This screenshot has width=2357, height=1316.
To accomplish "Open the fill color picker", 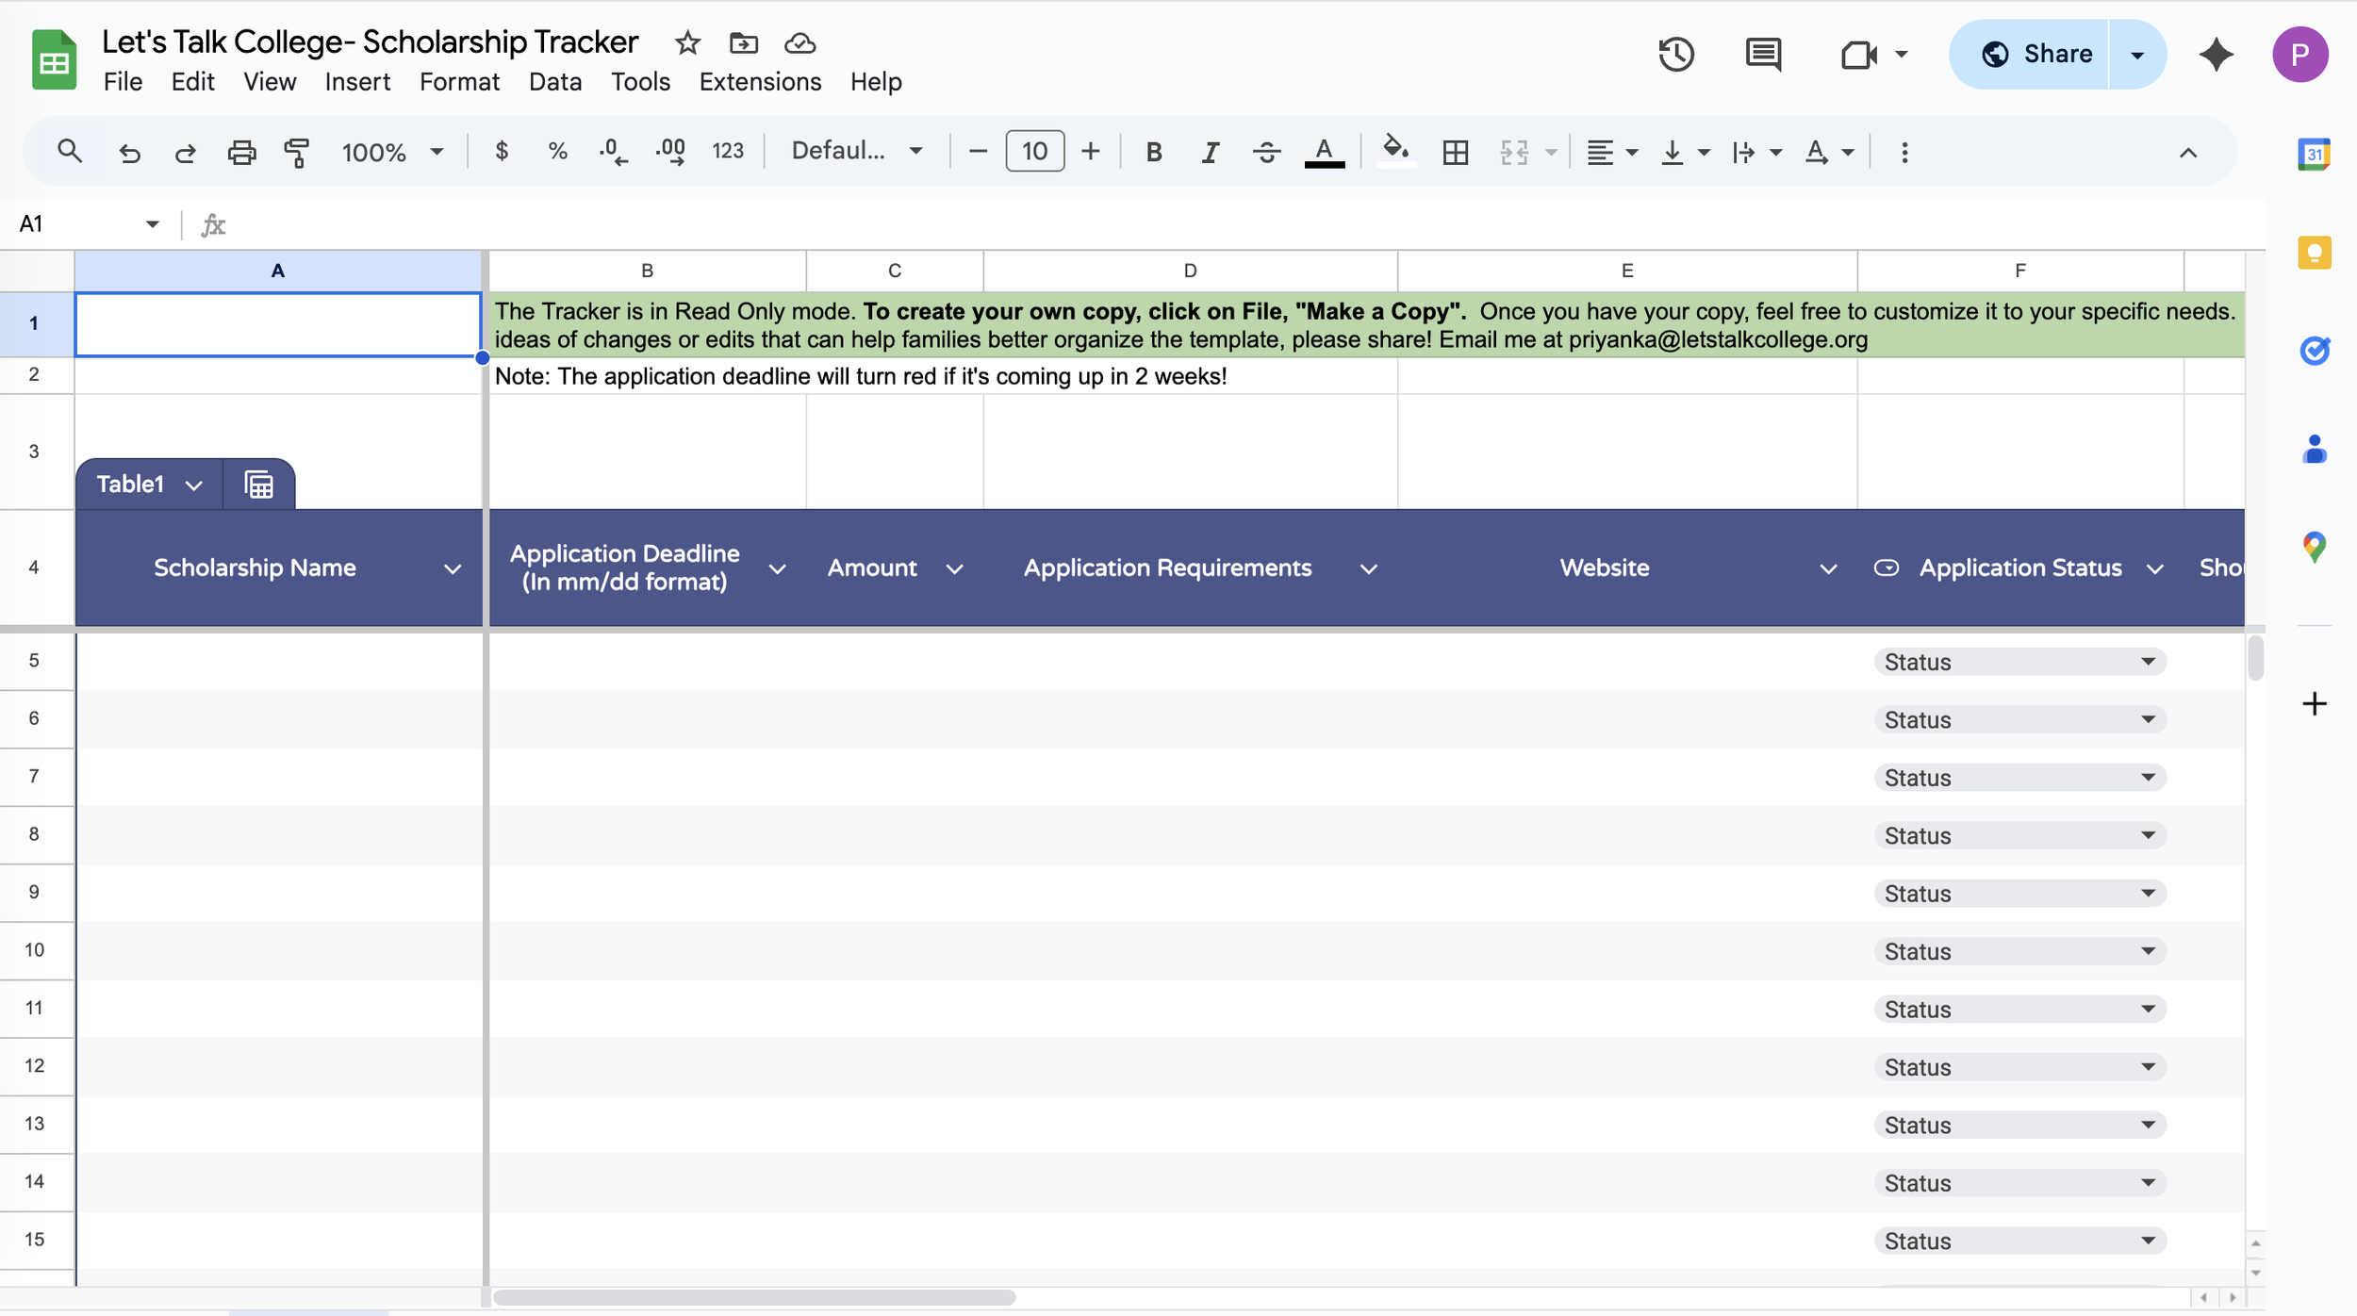I will click(1394, 152).
